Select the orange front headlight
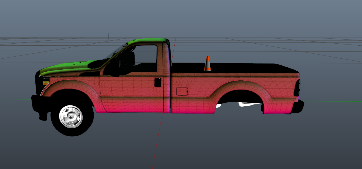This screenshot has height=169, width=362. 46,83
